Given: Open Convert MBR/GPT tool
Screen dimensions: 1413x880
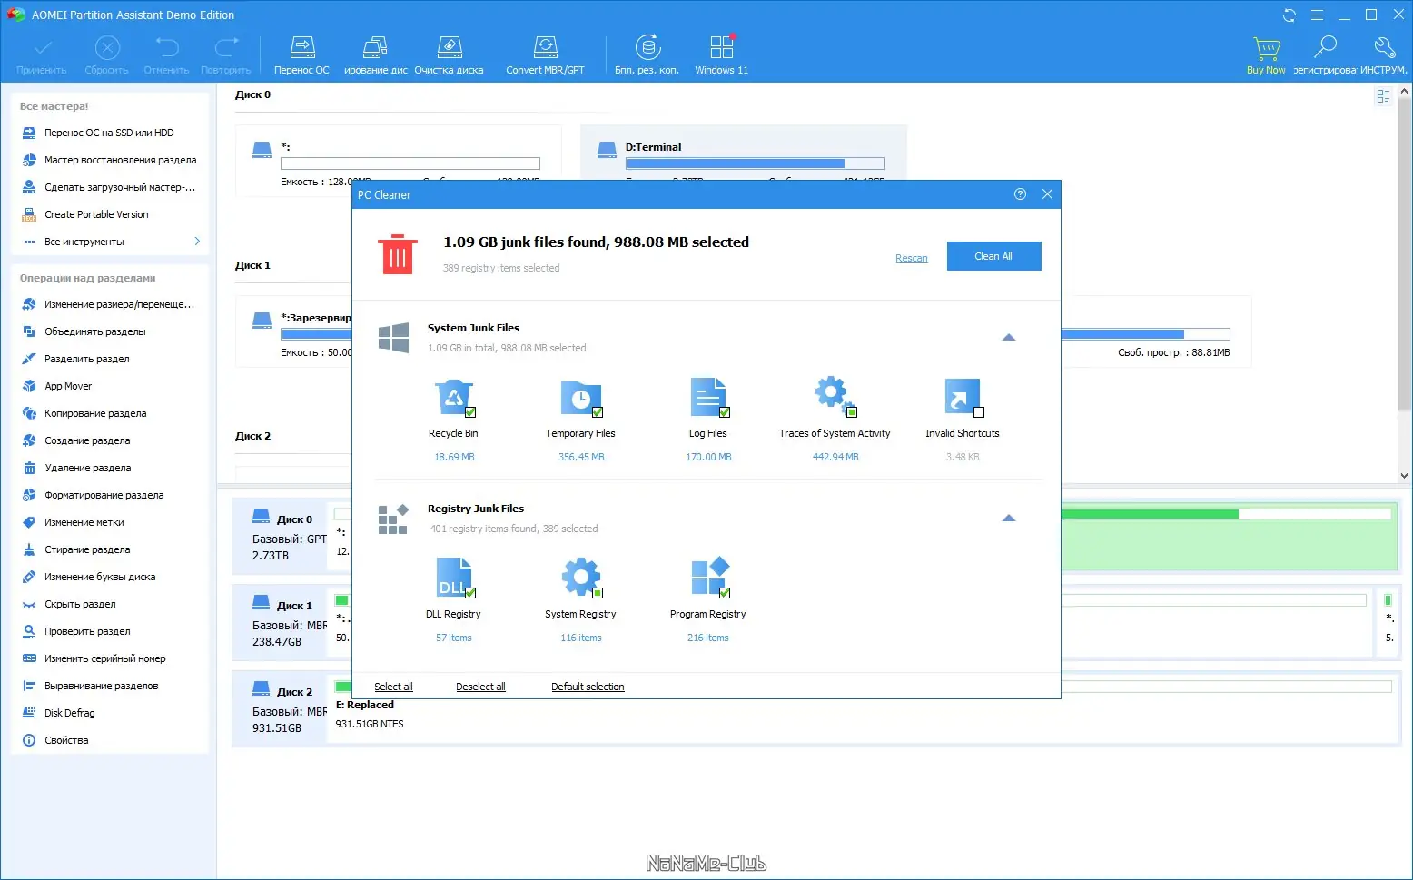Looking at the screenshot, I should pyautogui.click(x=545, y=55).
